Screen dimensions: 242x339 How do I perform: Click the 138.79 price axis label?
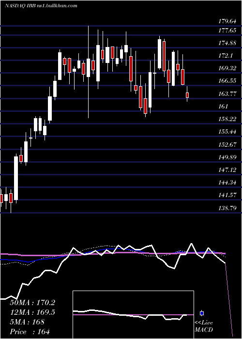227,208
